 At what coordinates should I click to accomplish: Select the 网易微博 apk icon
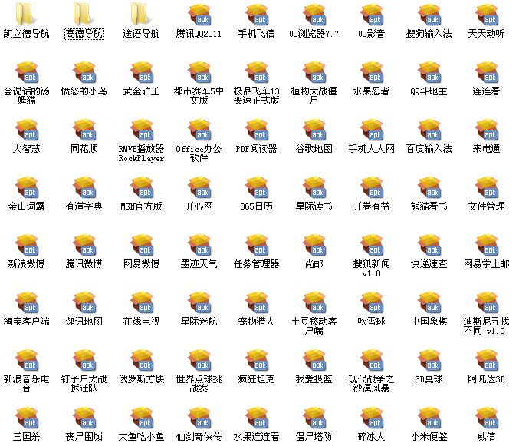click(142, 245)
